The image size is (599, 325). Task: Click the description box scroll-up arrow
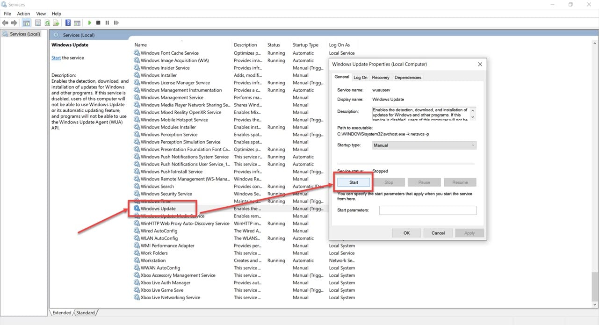(473, 110)
